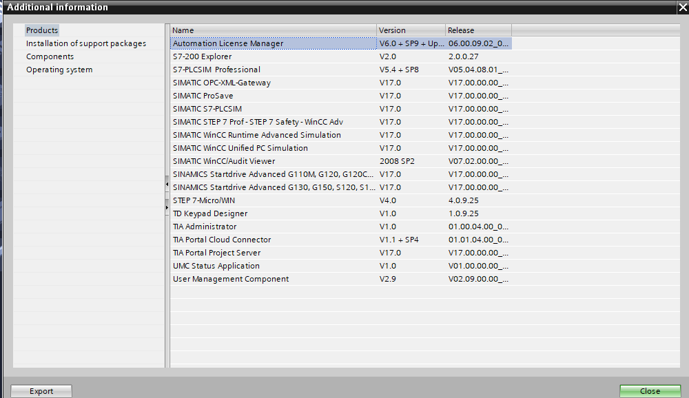
Task: Click version 2008 SP2 cell
Action: tap(411, 161)
